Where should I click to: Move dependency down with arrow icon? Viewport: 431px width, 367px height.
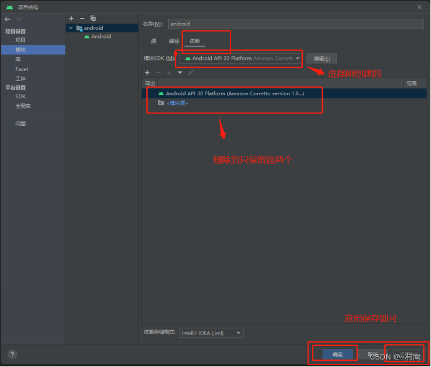tap(180, 72)
